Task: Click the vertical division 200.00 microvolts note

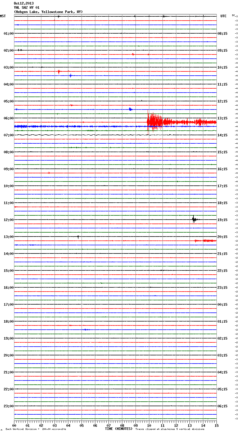Action: [36, 429]
